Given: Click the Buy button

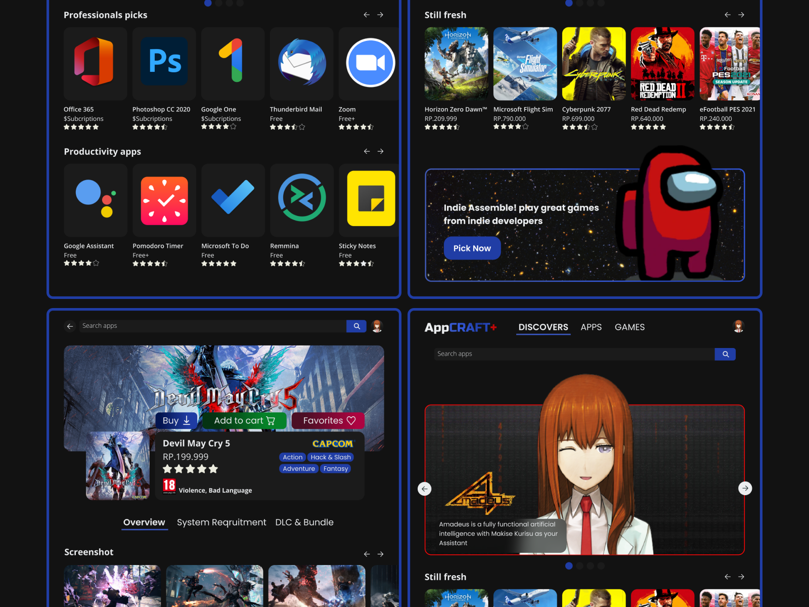Looking at the screenshot, I should [176, 421].
